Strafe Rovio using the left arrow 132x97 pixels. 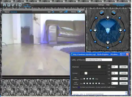95,31
